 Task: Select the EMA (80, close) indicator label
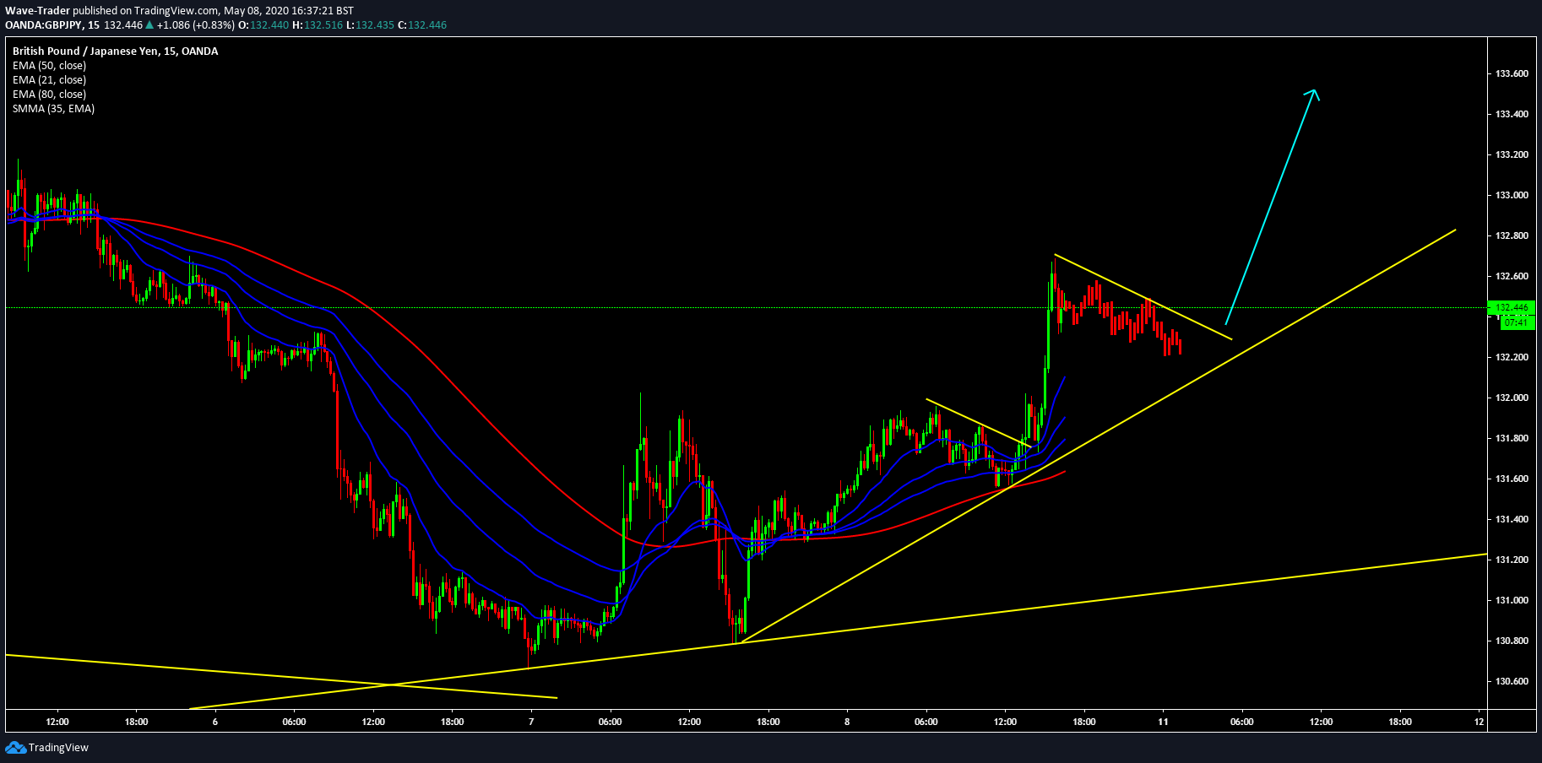(49, 95)
